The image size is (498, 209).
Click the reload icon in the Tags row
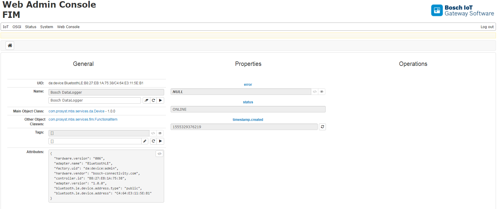point(153,141)
